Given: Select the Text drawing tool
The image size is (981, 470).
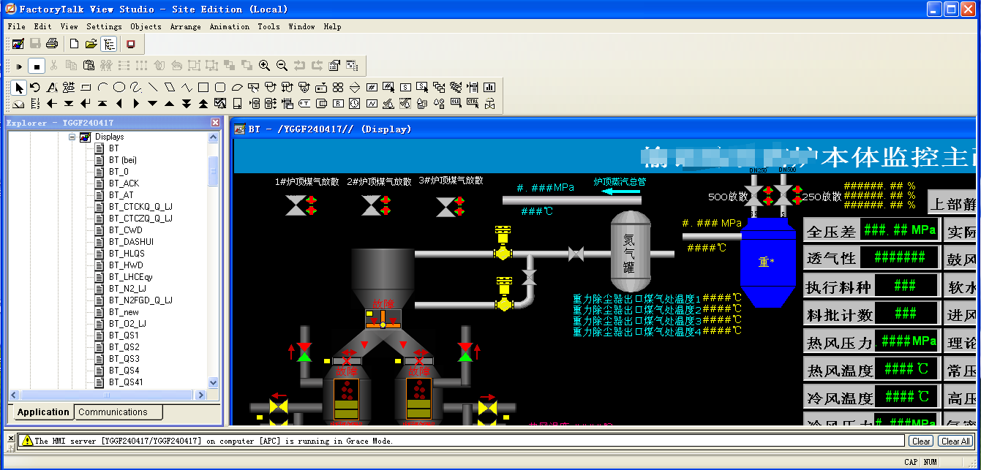Looking at the screenshot, I should pyautogui.click(x=52, y=86).
